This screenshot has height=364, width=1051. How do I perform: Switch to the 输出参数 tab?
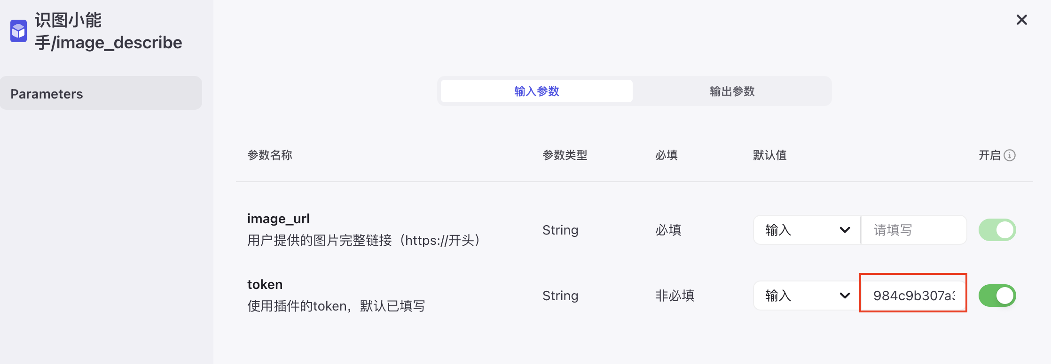tap(732, 91)
